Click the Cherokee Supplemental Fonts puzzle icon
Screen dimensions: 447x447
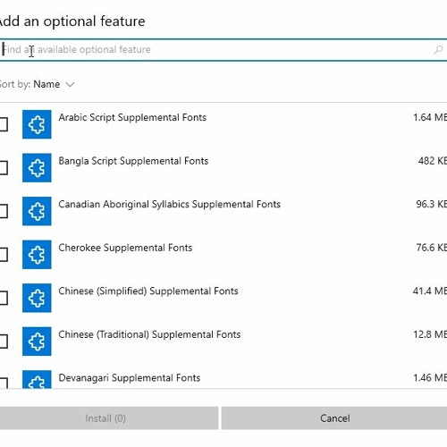(37, 255)
